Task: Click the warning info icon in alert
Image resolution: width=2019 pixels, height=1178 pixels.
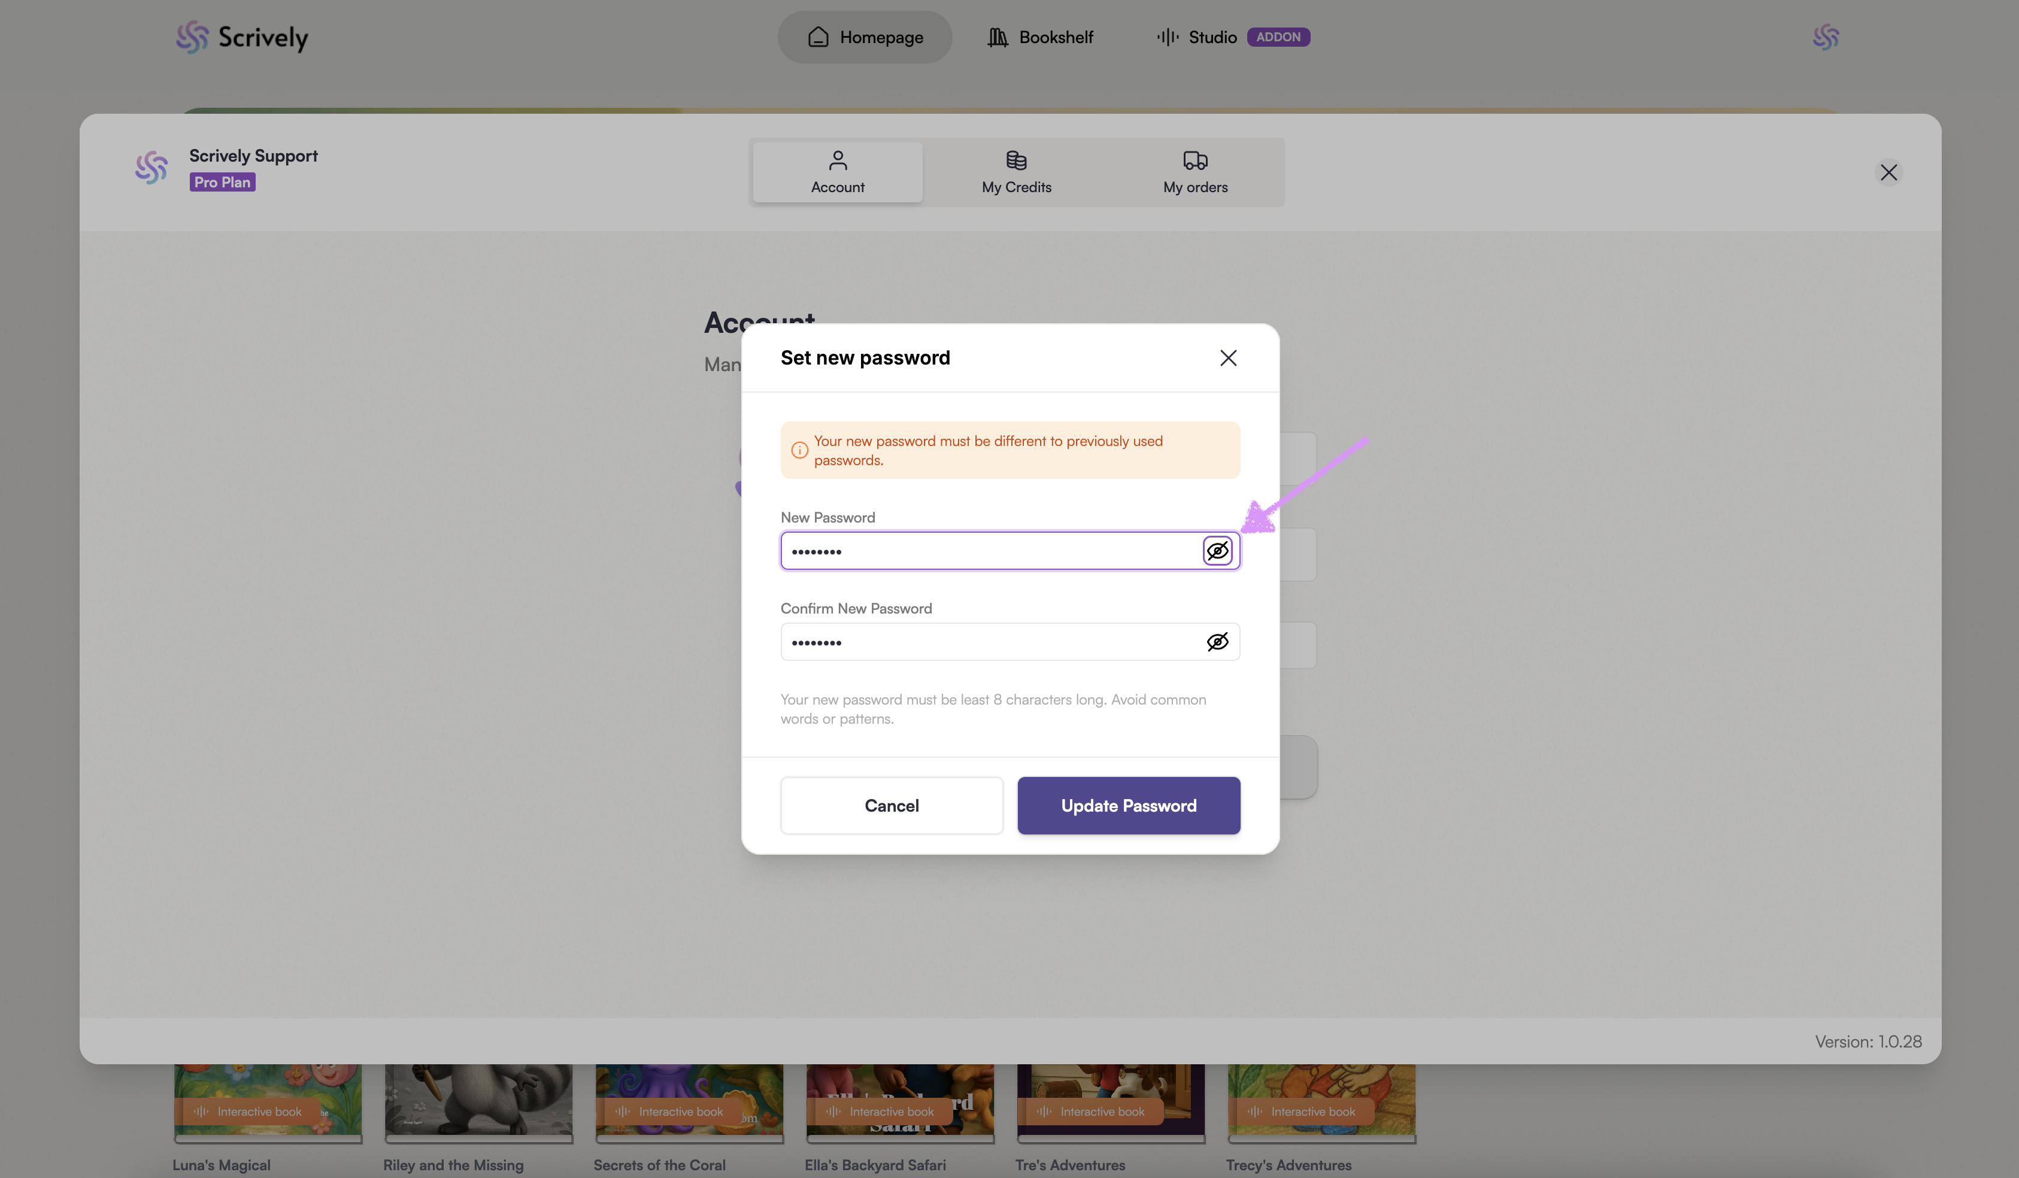Action: pyautogui.click(x=799, y=450)
